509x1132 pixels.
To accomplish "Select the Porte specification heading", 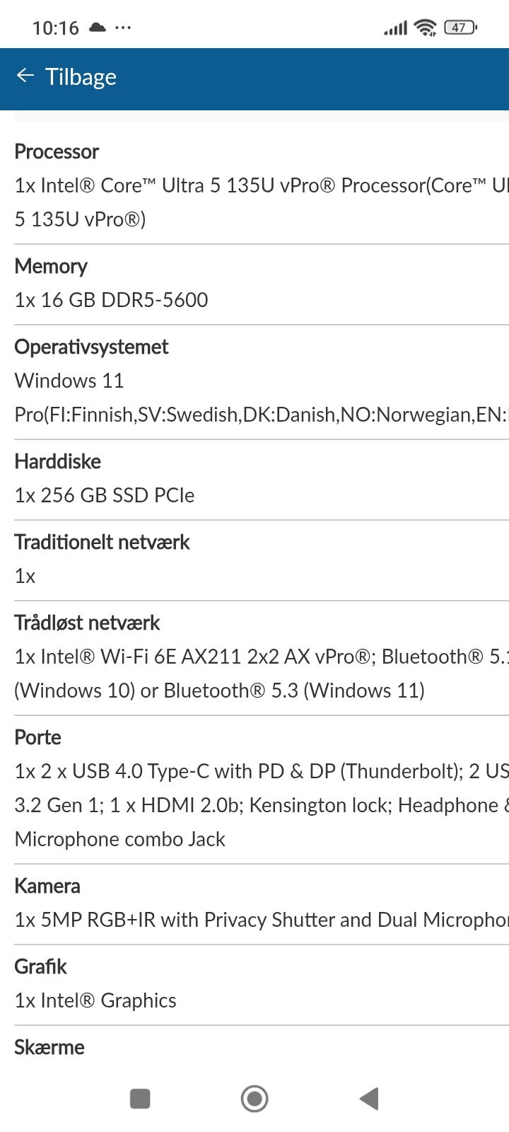I will pyautogui.click(x=37, y=737).
